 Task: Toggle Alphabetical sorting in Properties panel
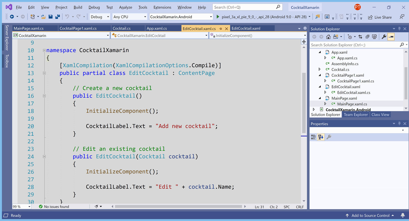(x=321, y=137)
